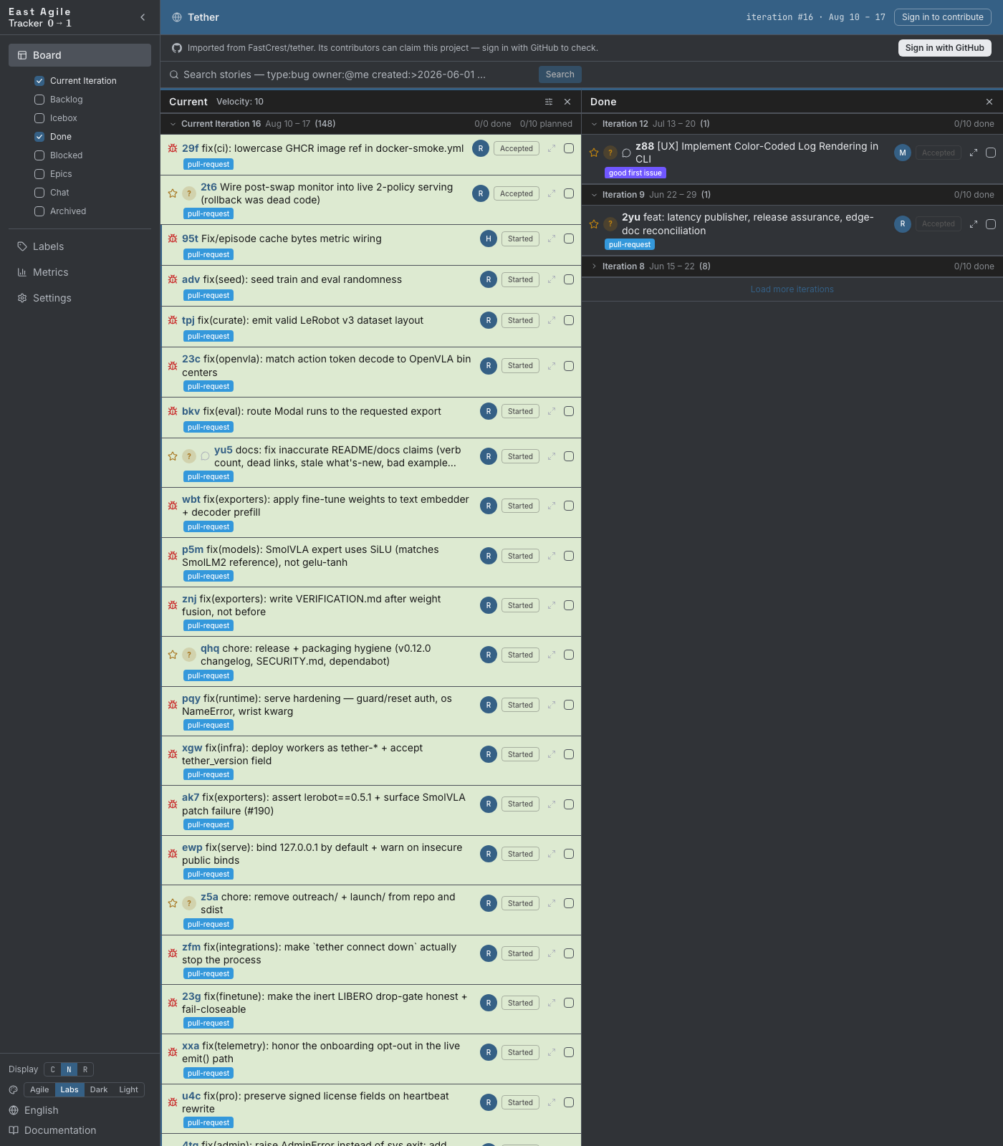Click the bug icon on story xgw
The width and height of the screenshot is (1003, 1146).
pos(173,754)
